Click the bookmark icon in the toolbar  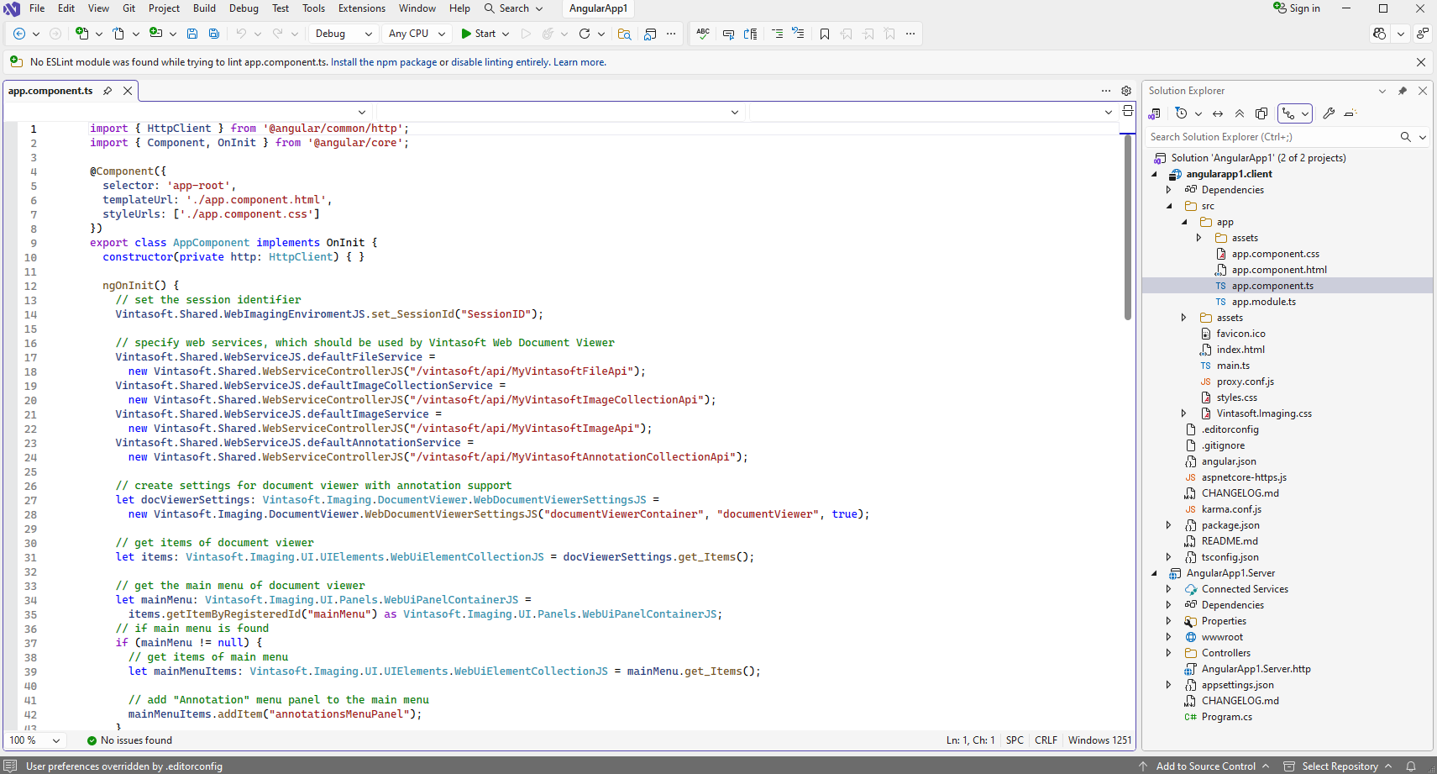(x=825, y=34)
